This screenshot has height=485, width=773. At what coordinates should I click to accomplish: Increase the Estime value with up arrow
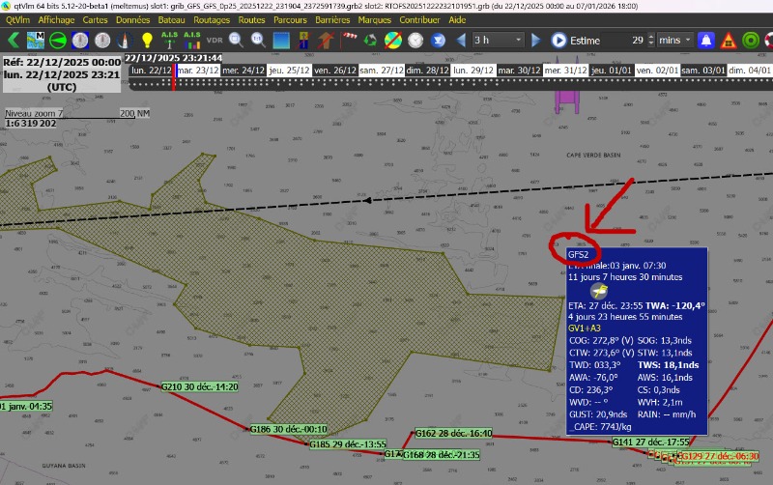tap(648, 37)
